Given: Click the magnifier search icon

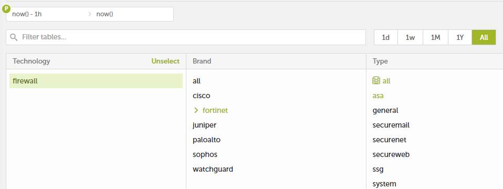Looking at the screenshot, I should tap(14, 37).
